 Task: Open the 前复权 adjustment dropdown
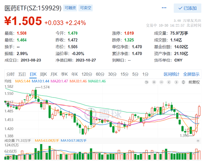pos(194,82)
